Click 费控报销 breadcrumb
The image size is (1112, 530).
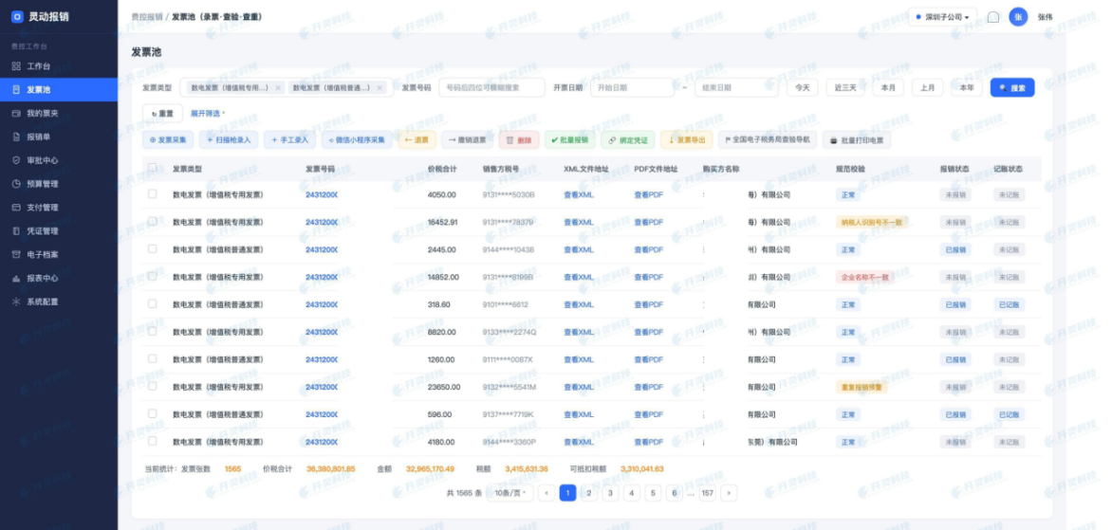[147, 16]
